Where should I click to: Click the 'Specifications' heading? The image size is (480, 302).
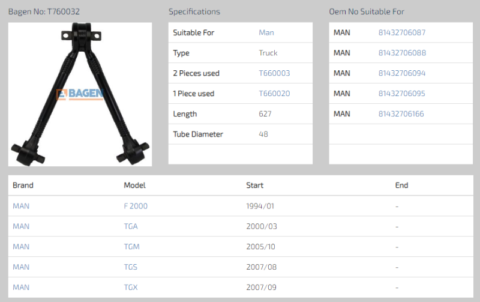tap(194, 11)
